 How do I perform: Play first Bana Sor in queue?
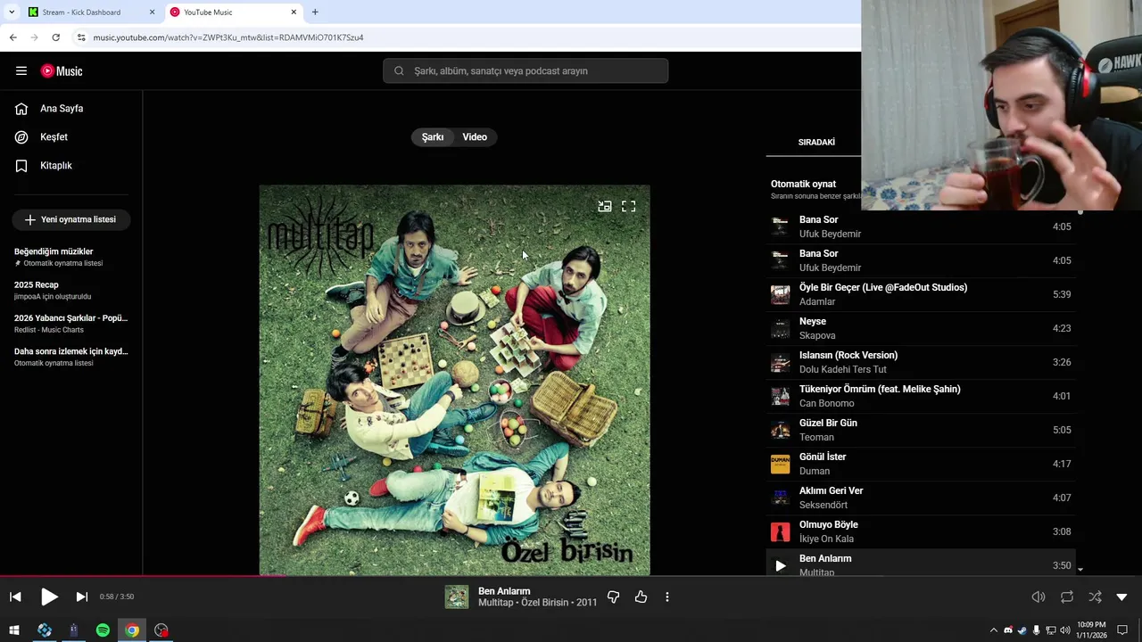coord(921,226)
